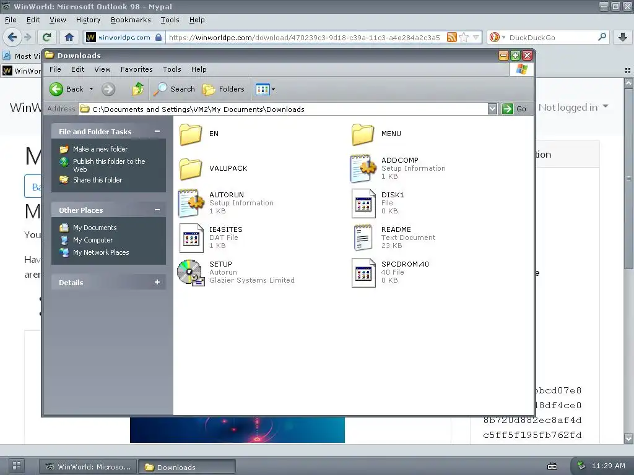Open the Not logged in dropdown
Viewport: 634px width, 475px height.
coord(573,108)
